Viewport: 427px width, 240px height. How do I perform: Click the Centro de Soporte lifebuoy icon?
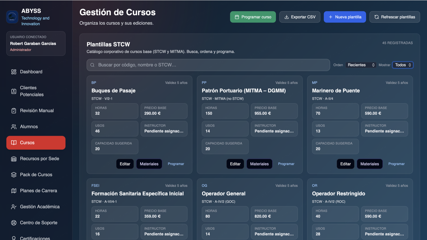click(14, 223)
